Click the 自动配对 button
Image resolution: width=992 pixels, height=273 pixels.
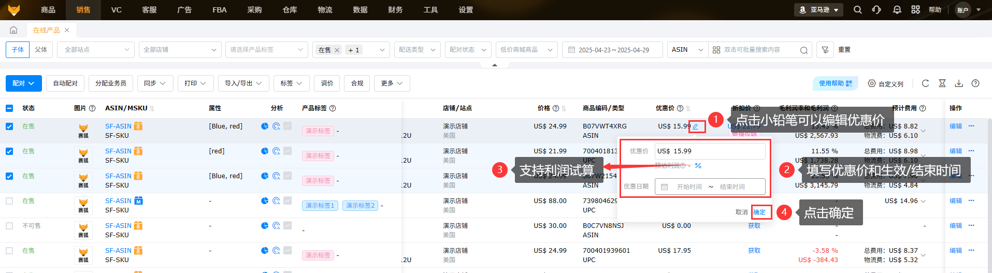tap(65, 83)
